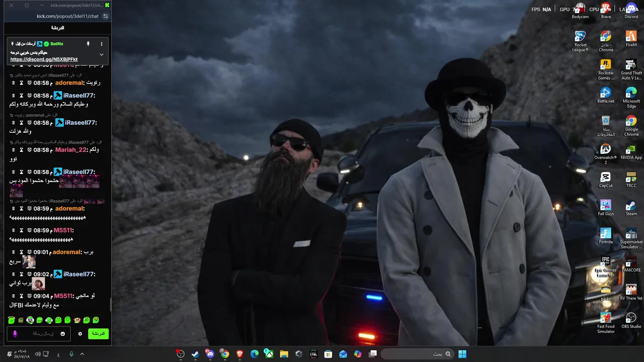The image size is (644, 362).
Task: Collapse the pinned message chevron
Action: point(101,54)
